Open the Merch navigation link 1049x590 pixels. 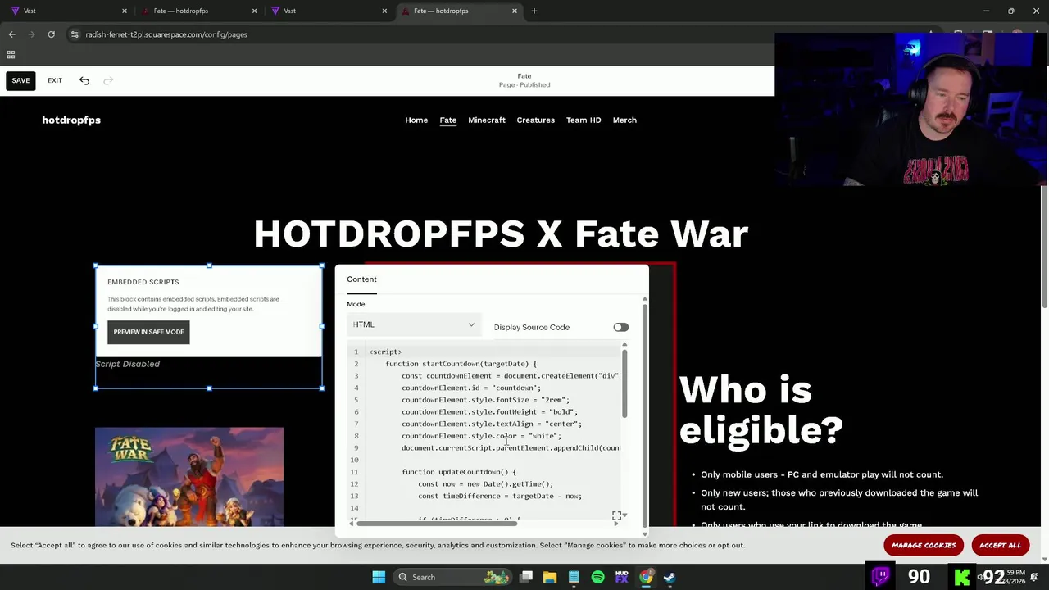[x=624, y=120]
